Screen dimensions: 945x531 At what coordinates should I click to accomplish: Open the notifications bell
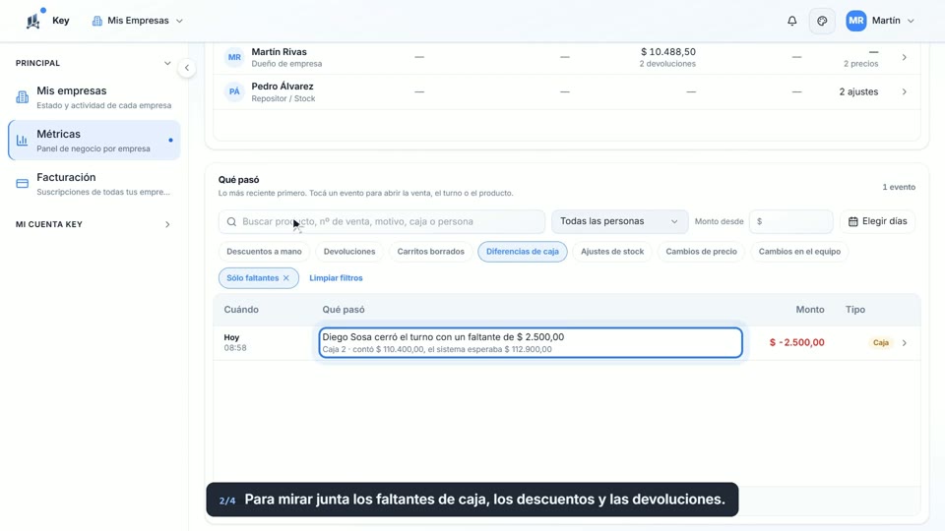pos(791,21)
